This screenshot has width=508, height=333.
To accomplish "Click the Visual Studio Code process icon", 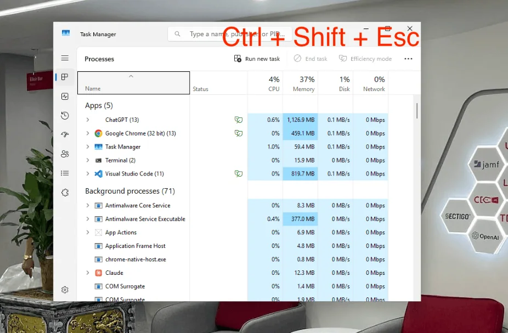I will (99, 173).
